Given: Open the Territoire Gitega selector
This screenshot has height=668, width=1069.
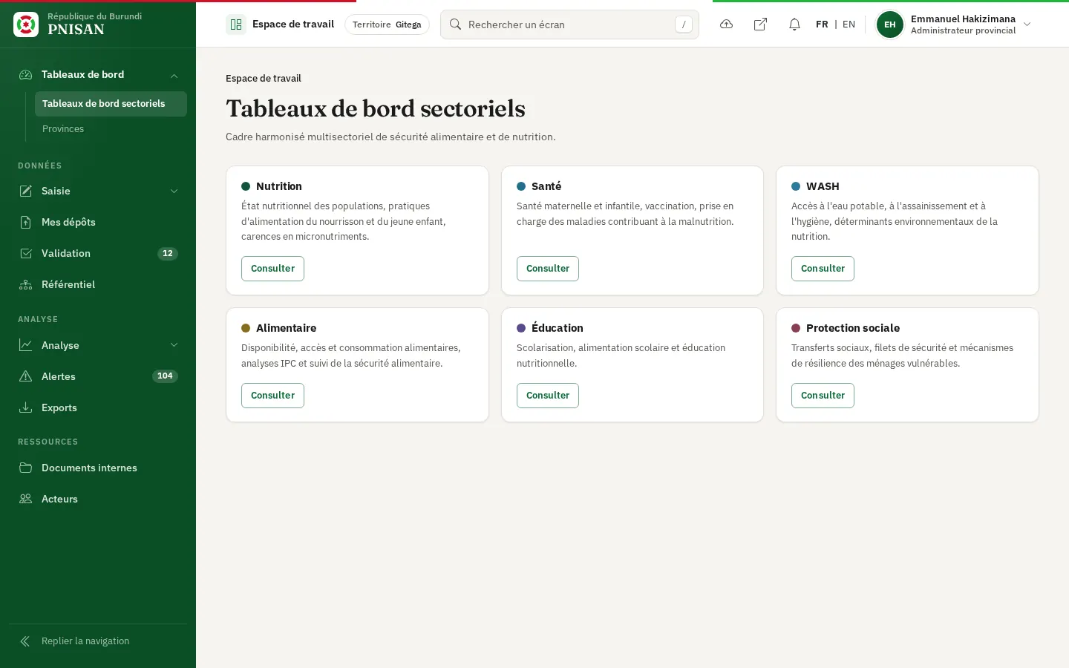Looking at the screenshot, I should [x=387, y=24].
